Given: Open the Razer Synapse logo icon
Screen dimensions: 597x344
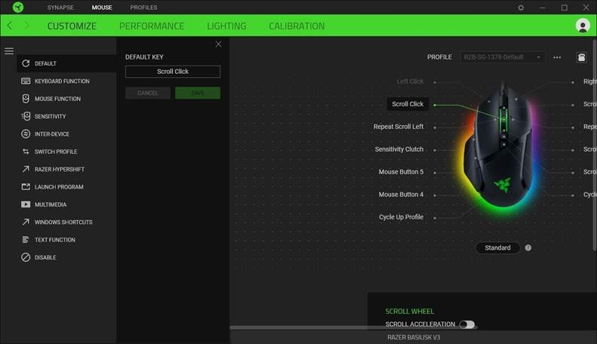Looking at the screenshot, I should tap(18, 8).
